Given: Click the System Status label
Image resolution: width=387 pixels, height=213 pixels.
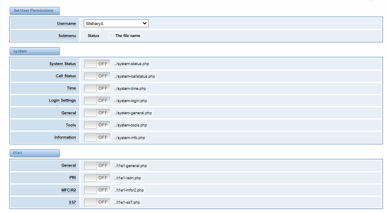Looking at the screenshot, I should pos(63,64).
